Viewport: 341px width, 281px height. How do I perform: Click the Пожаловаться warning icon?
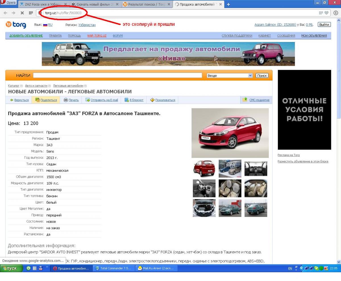(x=152, y=100)
